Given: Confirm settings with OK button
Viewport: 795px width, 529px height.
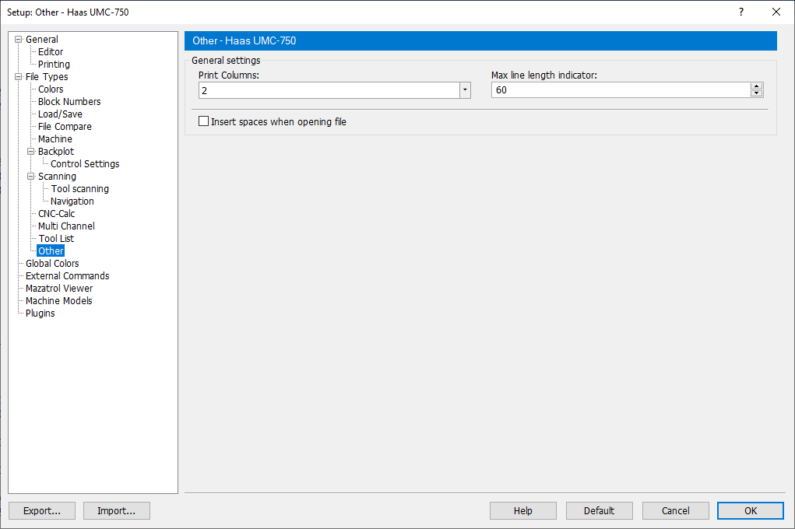Looking at the screenshot, I should [751, 511].
